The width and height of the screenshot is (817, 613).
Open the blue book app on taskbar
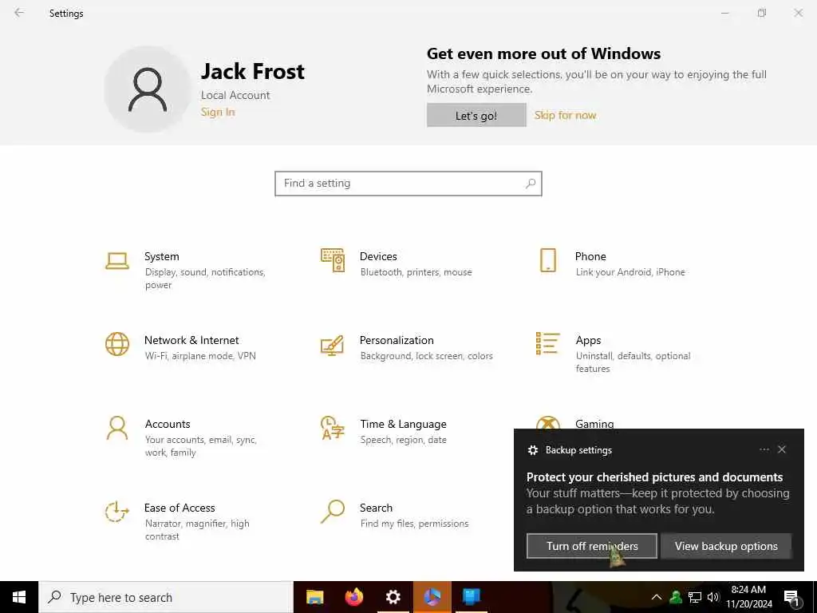click(471, 597)
